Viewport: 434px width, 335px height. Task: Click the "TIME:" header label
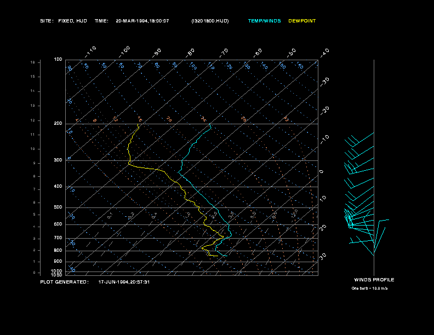pos(101,21)
